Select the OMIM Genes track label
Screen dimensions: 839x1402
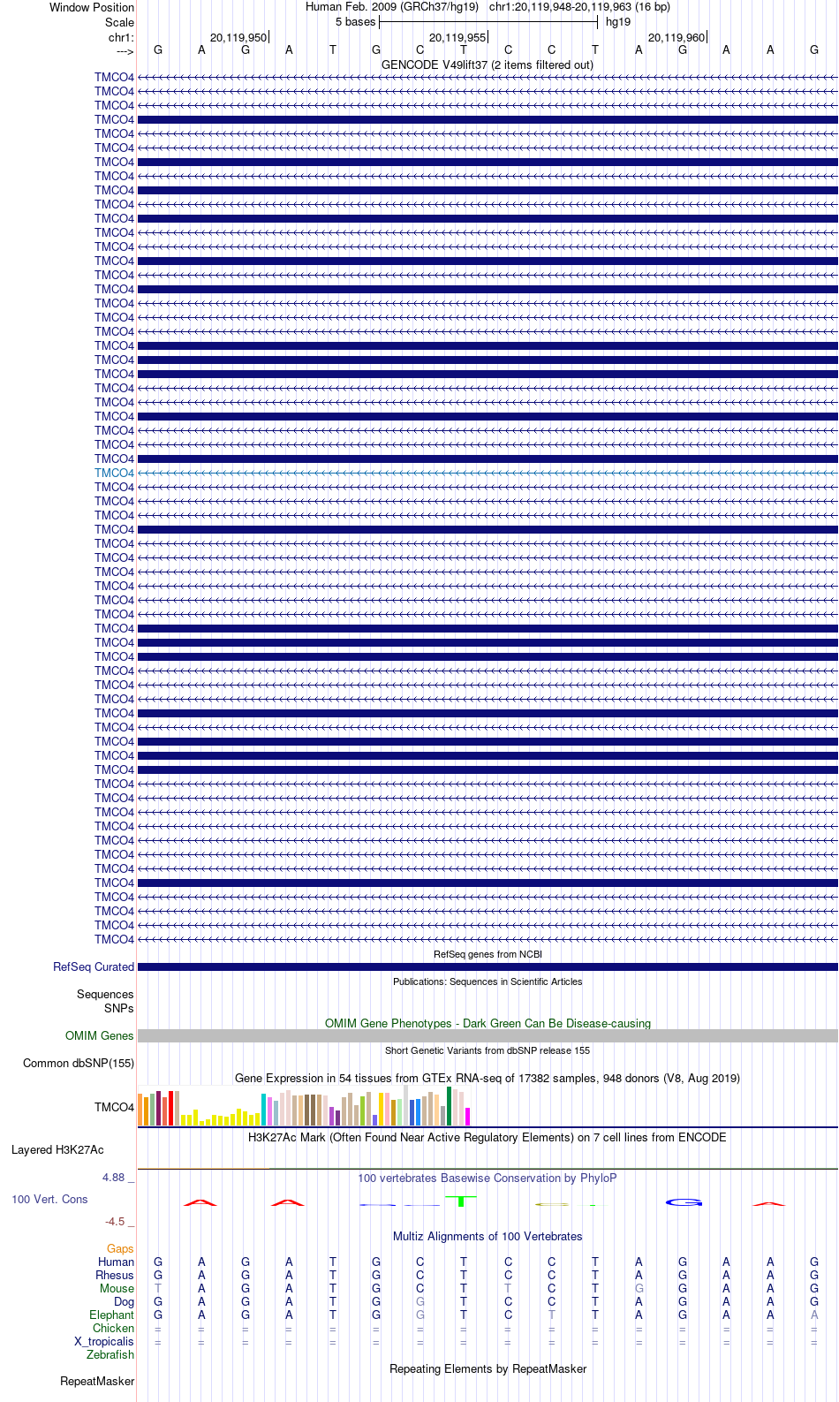coord(100,1035)
